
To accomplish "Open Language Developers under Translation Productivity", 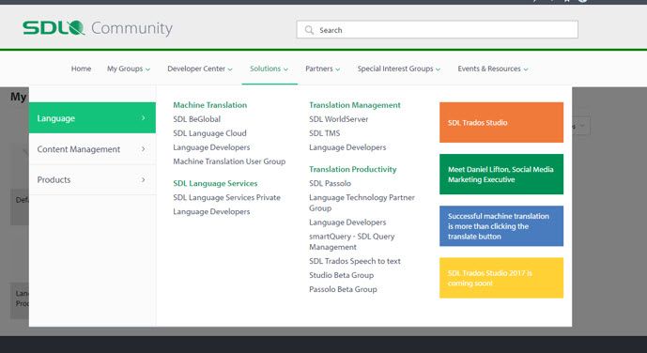I will (x=347, y=223).
